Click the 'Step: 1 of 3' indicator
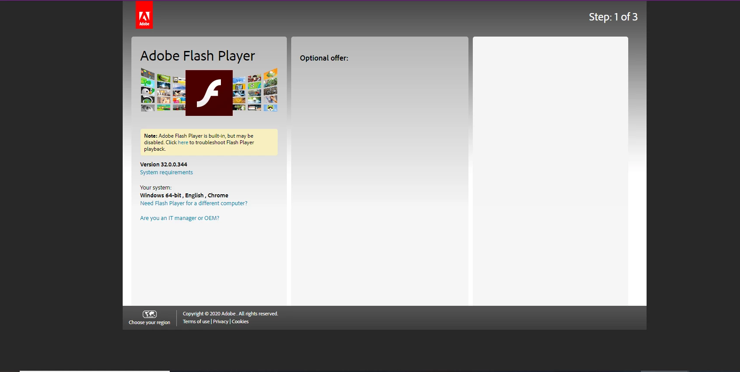The height and width of the screenshot is (372, 740). (x=613, y=17)
